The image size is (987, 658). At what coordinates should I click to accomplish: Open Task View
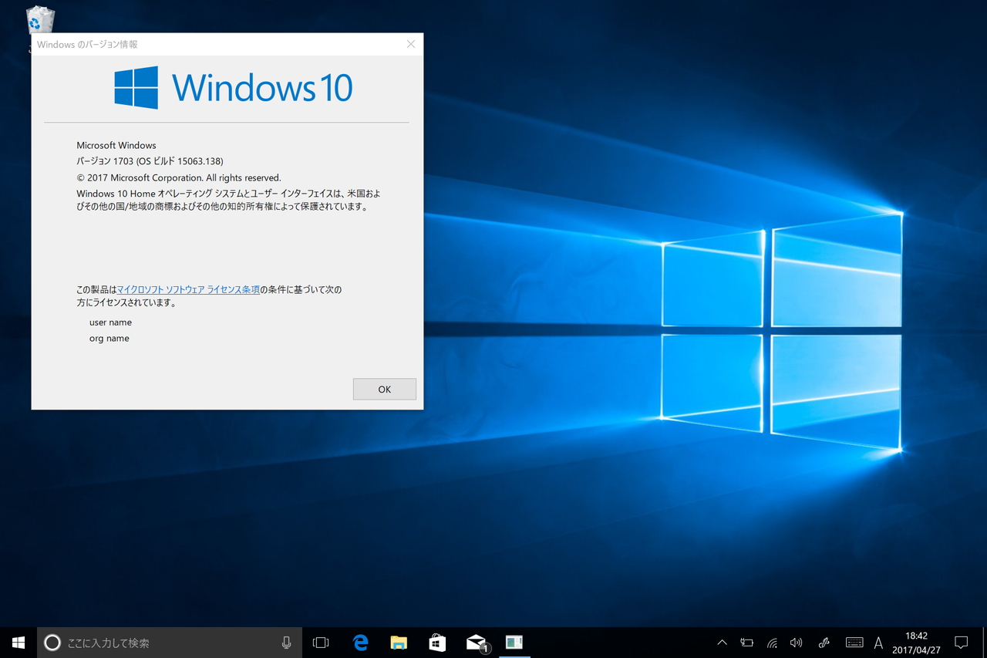321,642
